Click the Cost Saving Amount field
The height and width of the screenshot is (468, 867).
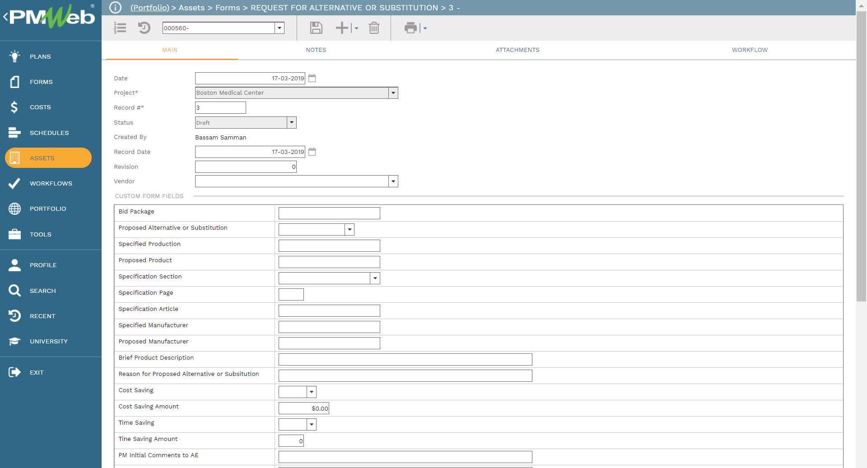pos(304,408)
